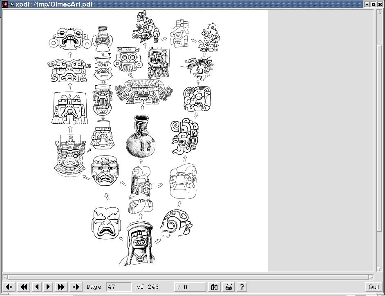Open help with question mark button
Screen dimensions: 385x296
coord(242,287)
